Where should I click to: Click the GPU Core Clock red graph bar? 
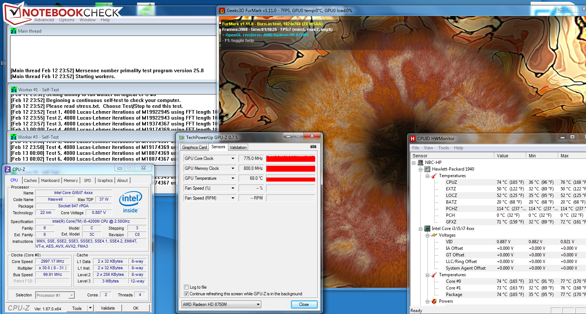(x=291, y=158)
